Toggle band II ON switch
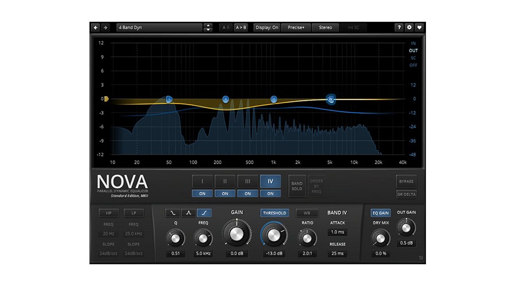The height and width of the screenshot is (286, 516). 225,194
